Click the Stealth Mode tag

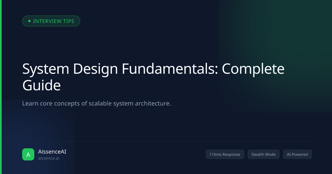(263, 154)
